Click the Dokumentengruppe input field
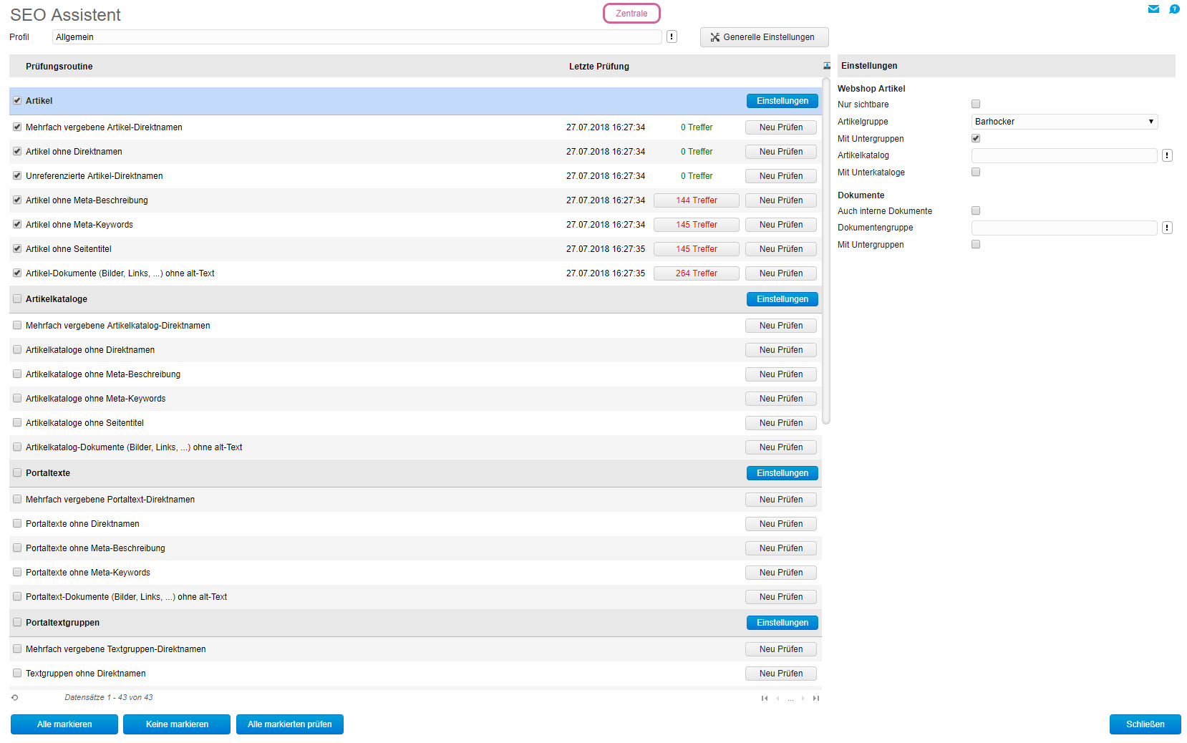Viewport: 1187px width, 743px height. [1064, 228]
